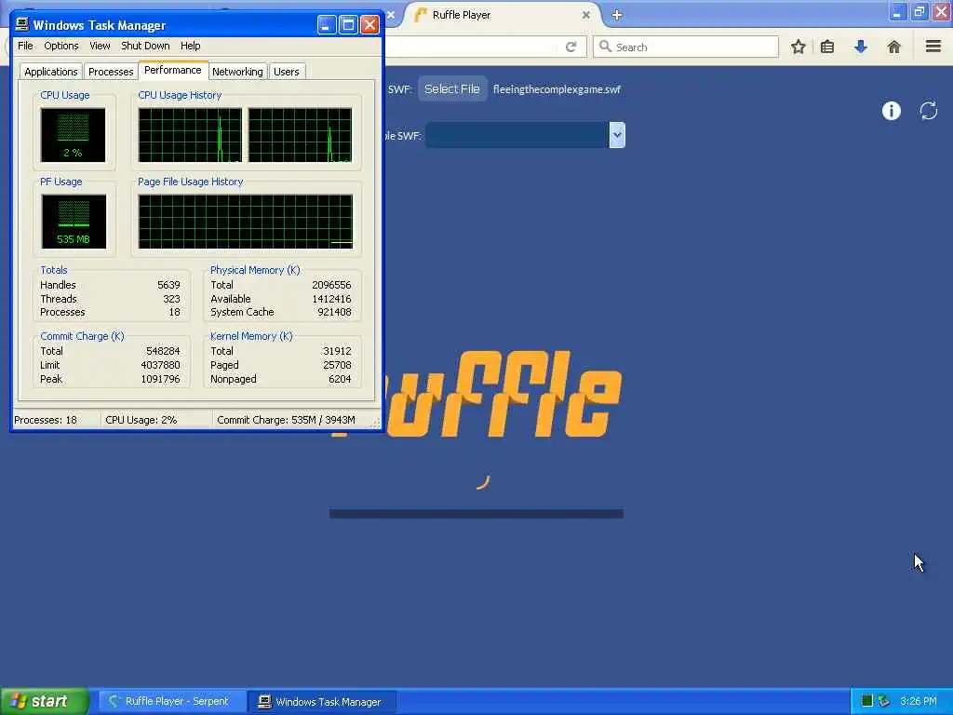
Task: Restore down the browser window
Action: 919,11
